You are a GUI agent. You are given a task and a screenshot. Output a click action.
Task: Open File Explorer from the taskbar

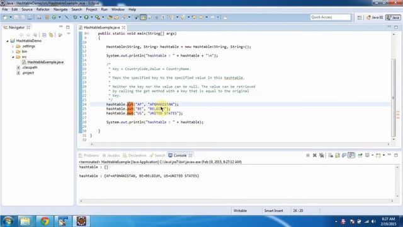click(x=25, y=221)
